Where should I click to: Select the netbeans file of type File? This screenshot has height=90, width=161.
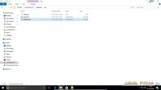click(54, 14)
